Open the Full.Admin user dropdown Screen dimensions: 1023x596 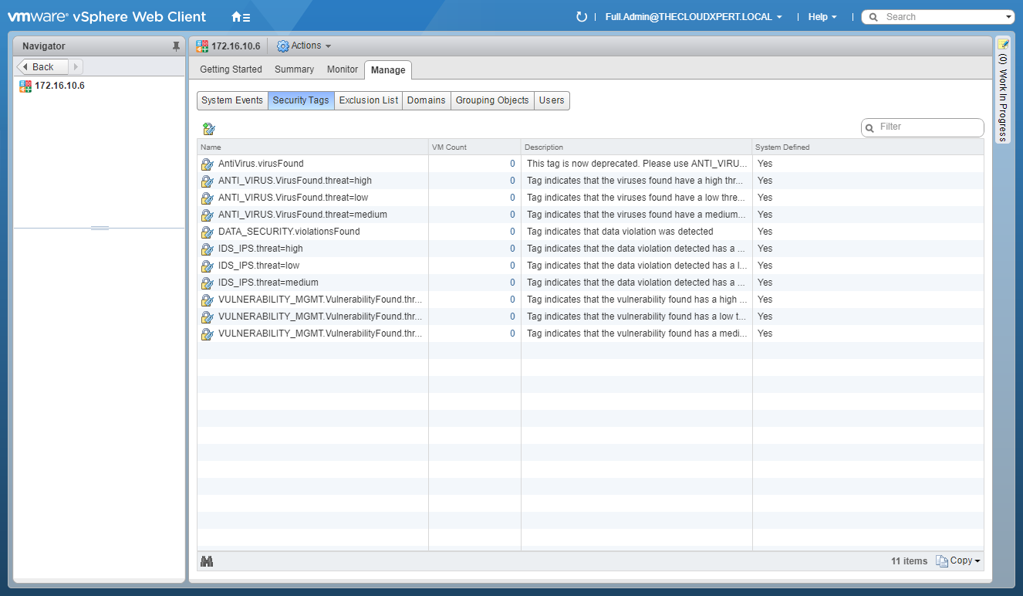click(694, 17)
